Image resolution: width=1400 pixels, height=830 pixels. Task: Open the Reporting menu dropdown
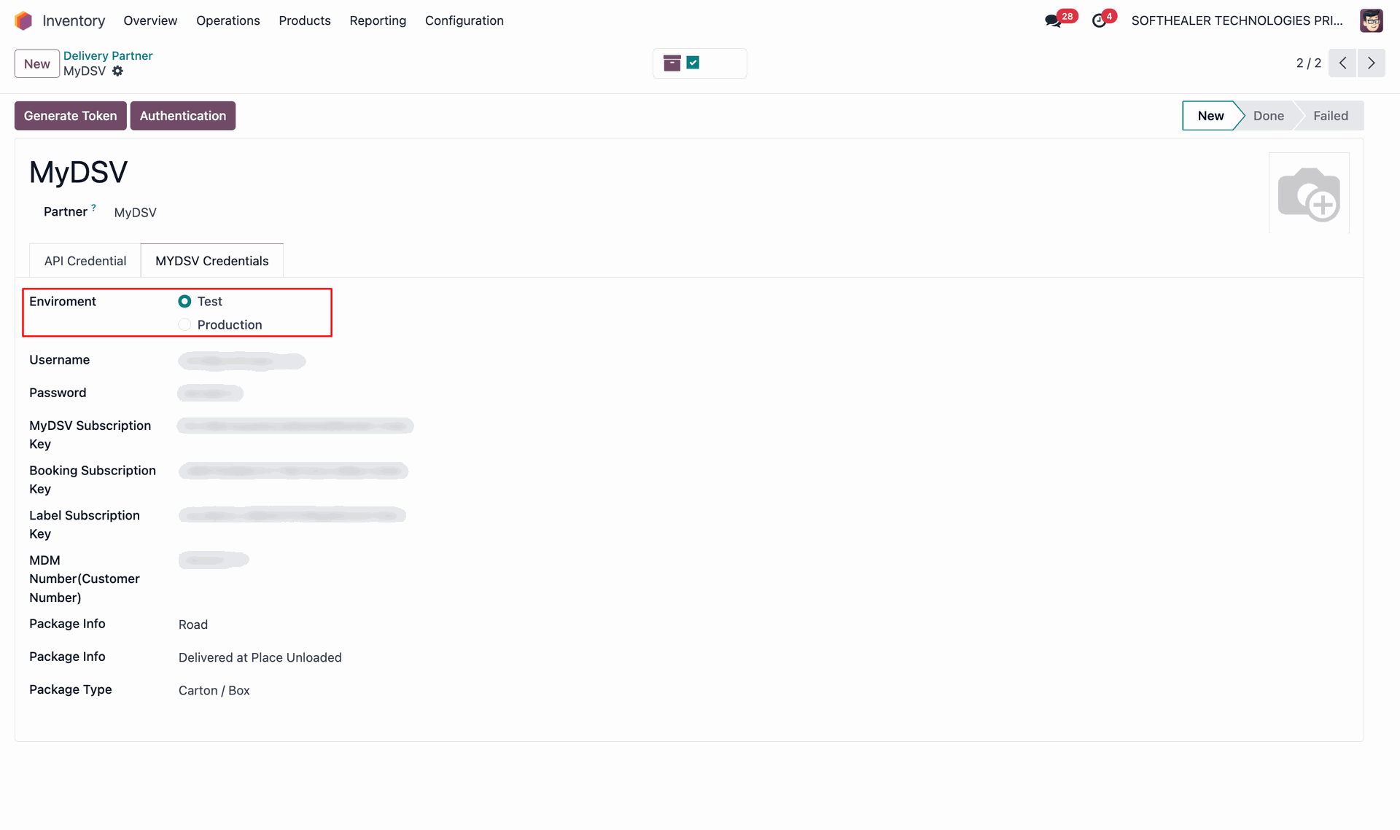click(378, 20)
